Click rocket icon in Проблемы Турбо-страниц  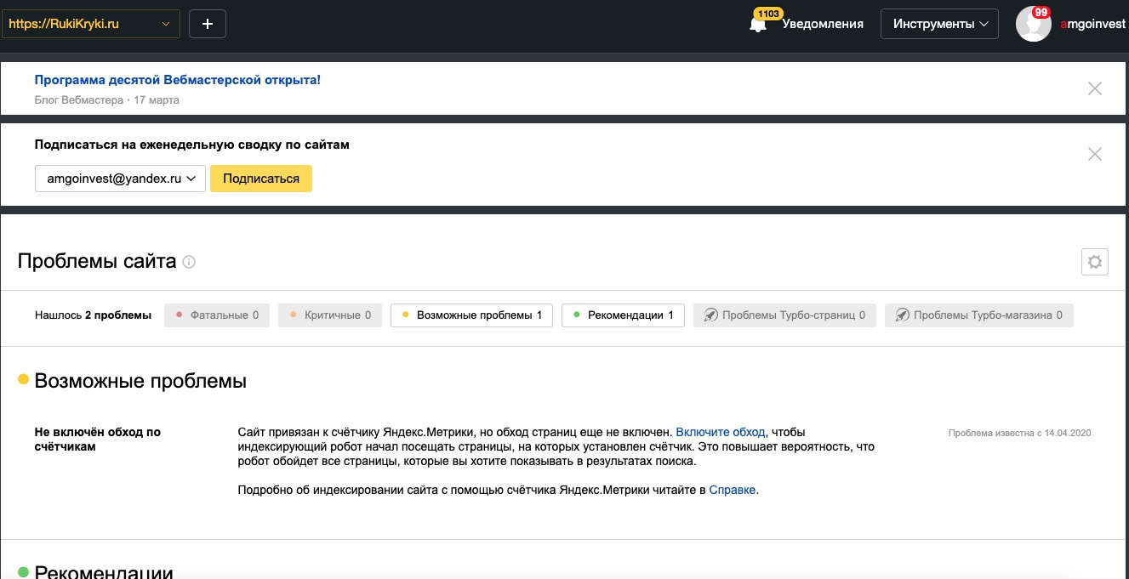click(710, 315)
